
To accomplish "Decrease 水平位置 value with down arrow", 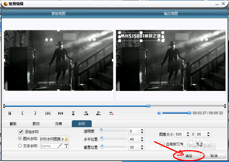I will coord(142,140).
